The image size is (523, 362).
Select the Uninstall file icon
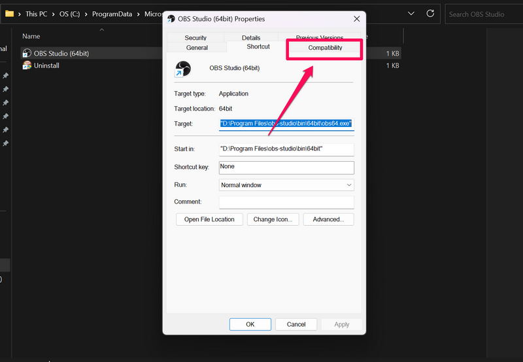(27, 65)
